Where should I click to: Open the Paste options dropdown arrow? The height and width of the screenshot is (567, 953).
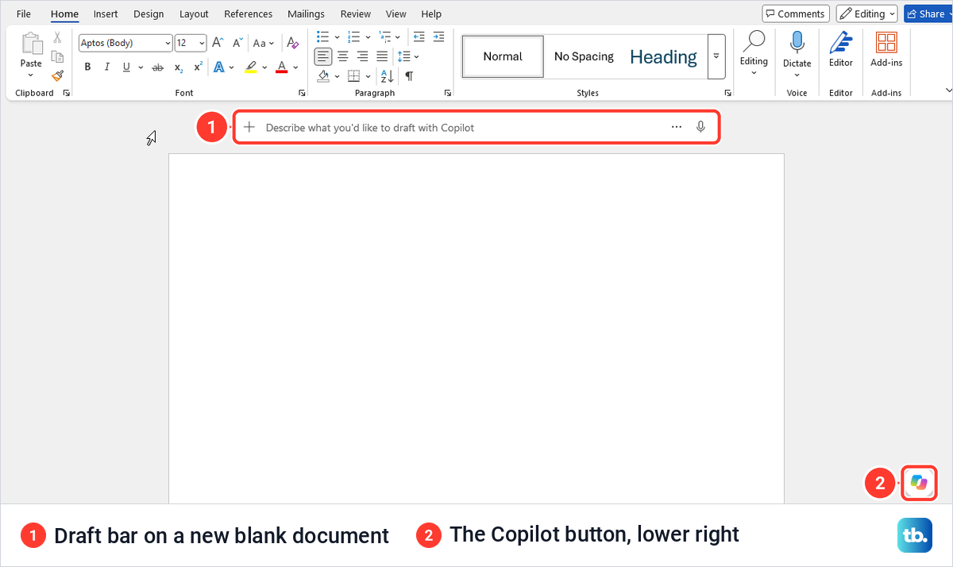[x=31, y=75]
